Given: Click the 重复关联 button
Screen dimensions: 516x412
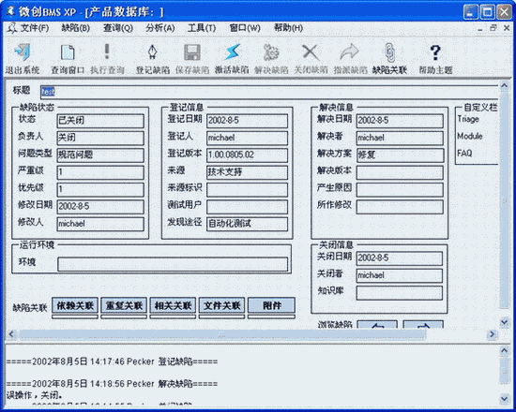Looking at the screenshot, I should 124,305.
